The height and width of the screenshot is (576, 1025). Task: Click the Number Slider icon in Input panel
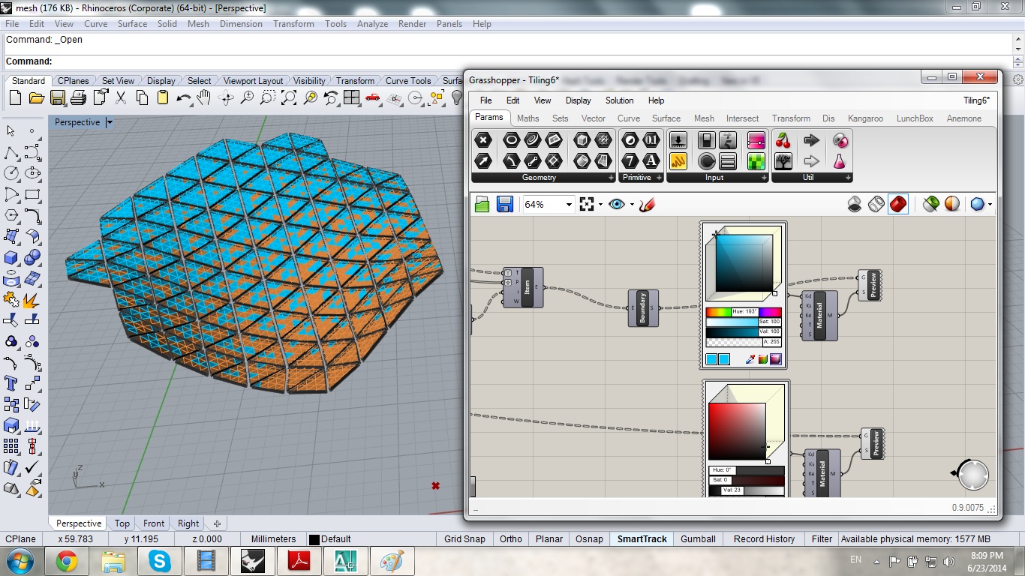[678, 139]
